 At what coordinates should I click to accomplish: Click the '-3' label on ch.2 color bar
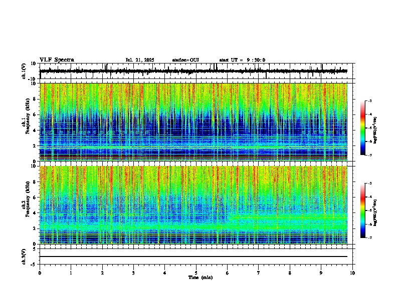tap(369, 183)
